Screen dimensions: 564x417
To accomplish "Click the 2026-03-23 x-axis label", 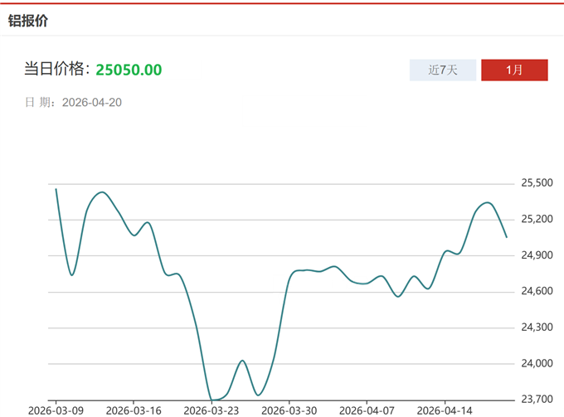I will (x=211, y=410).
